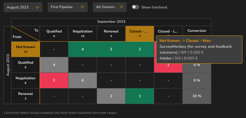Click the Not Known to Renewal cell showing 3
Viewport: 246px width, 118px height.
pos(111,49)
